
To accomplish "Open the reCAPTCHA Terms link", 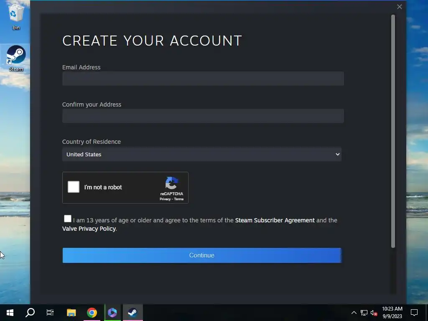I will pos(179,199).
